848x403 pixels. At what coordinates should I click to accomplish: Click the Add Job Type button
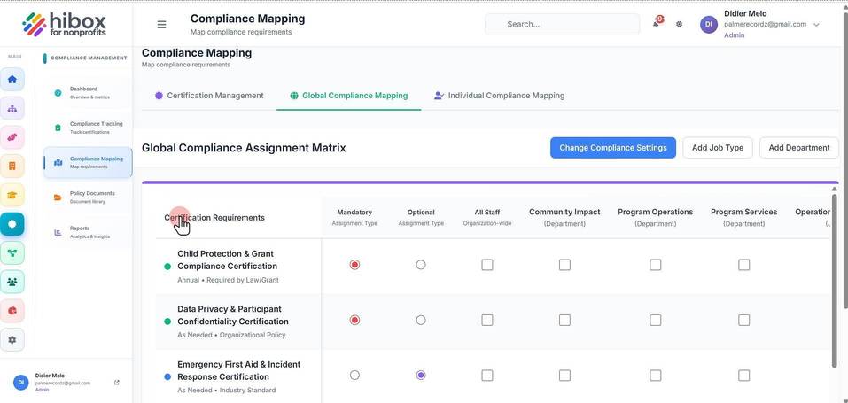[718, 148]
